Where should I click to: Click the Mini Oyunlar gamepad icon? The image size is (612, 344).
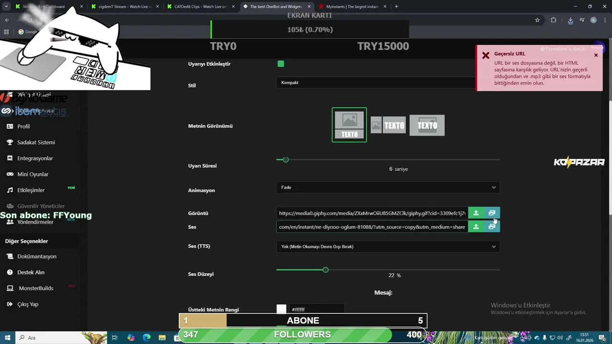(x=10, y=174)
